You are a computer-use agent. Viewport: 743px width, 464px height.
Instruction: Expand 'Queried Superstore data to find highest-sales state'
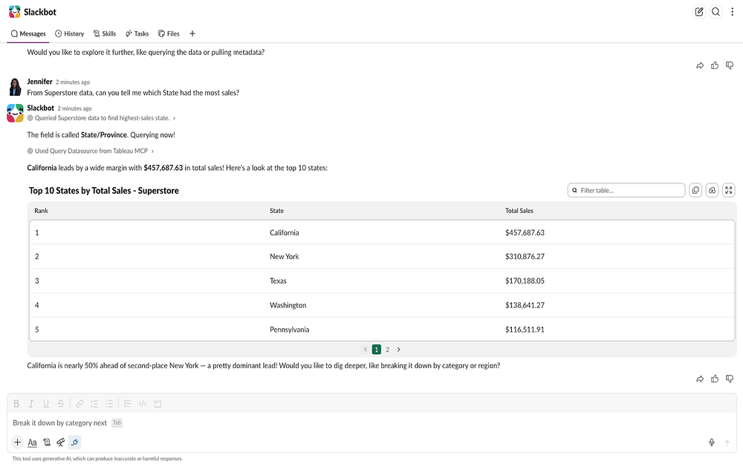(101, 118)
